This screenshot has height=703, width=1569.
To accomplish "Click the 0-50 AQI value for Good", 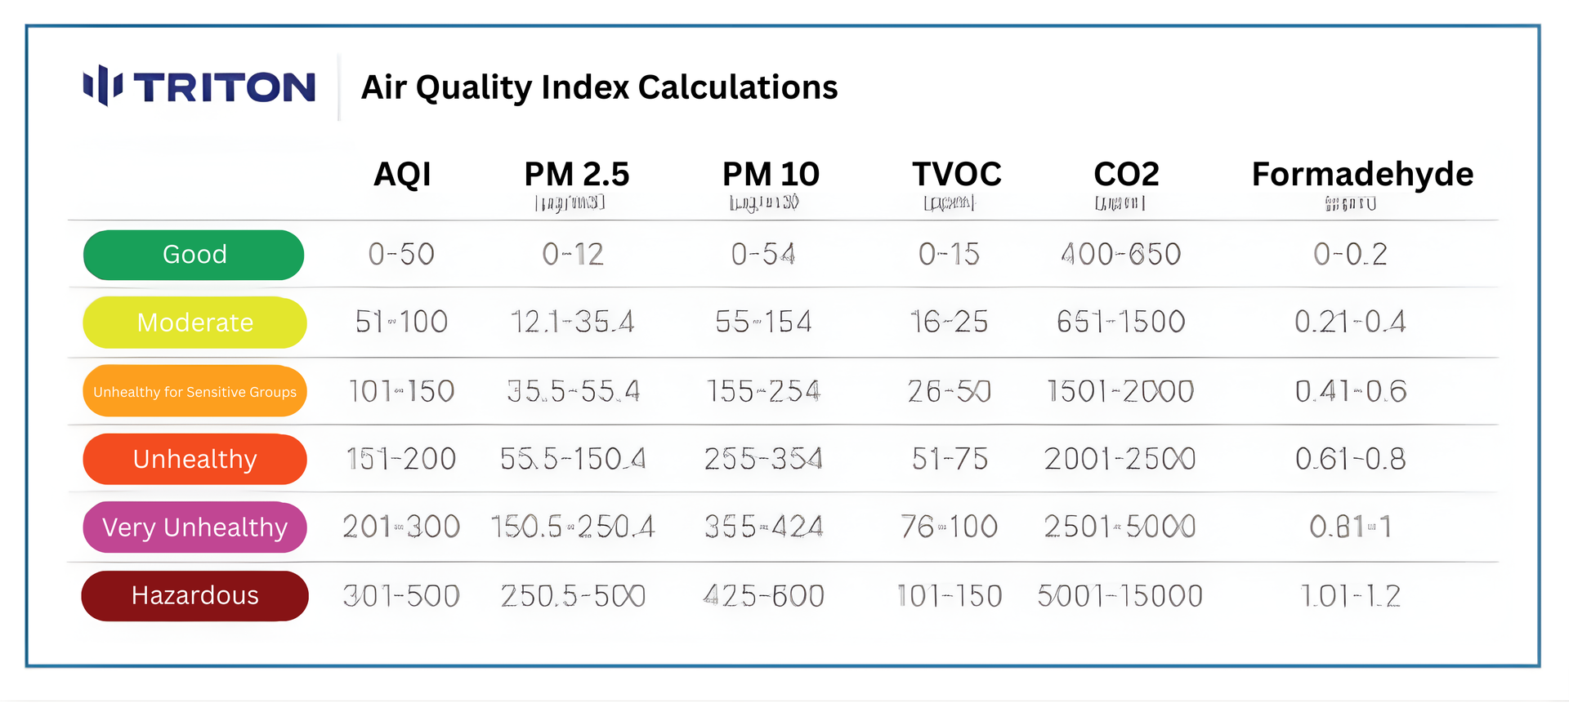I will click(401, 255).
